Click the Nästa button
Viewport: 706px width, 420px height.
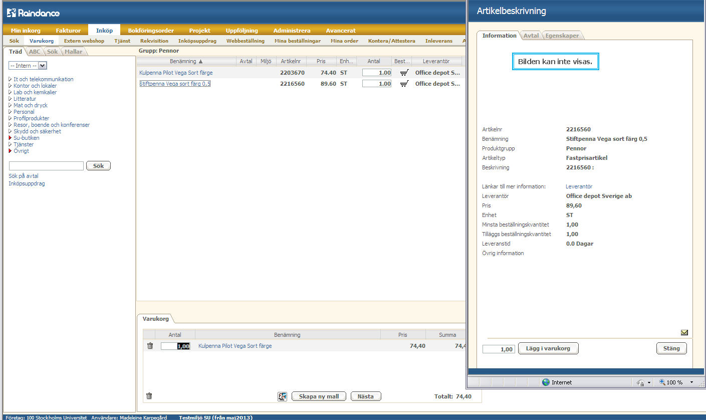pos(366,396)
